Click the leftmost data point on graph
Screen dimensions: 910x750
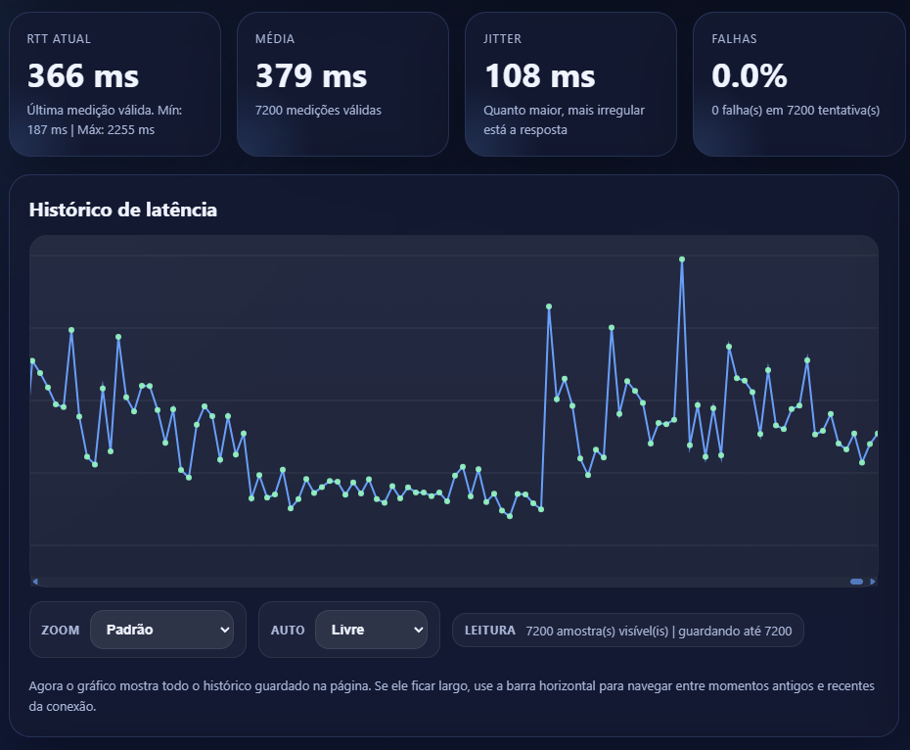tap(32, 361)
